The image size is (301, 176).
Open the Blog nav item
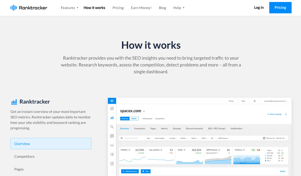[162, 8]
